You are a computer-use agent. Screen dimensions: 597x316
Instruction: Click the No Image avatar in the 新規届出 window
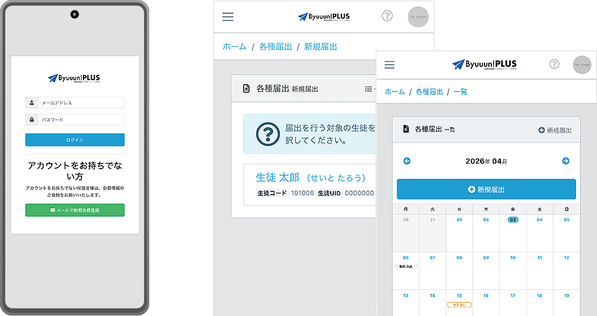point(418,16)
